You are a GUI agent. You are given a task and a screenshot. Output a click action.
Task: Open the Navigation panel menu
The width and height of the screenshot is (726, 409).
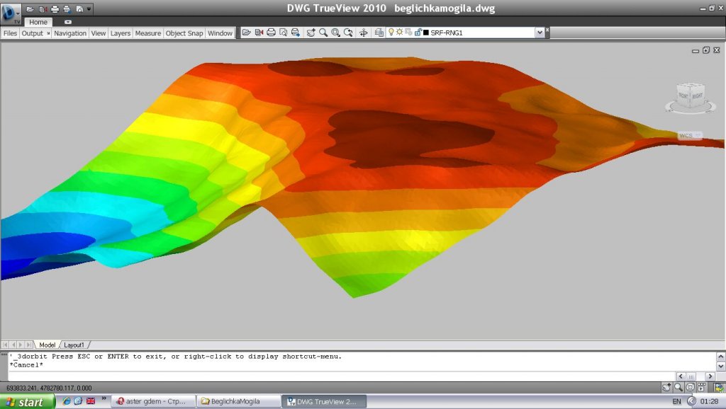click(x=70, y=33)
